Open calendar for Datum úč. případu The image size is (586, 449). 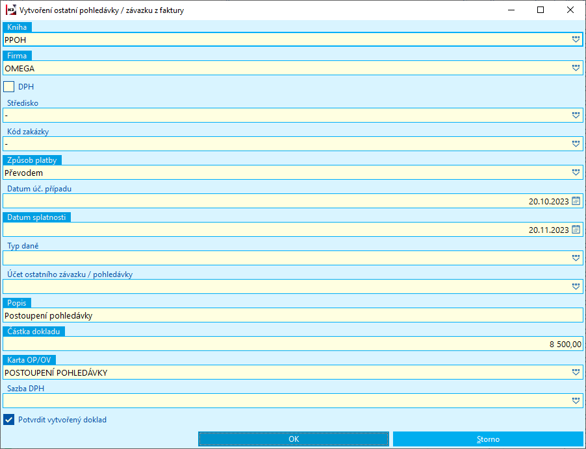click(x=576, y=200)
